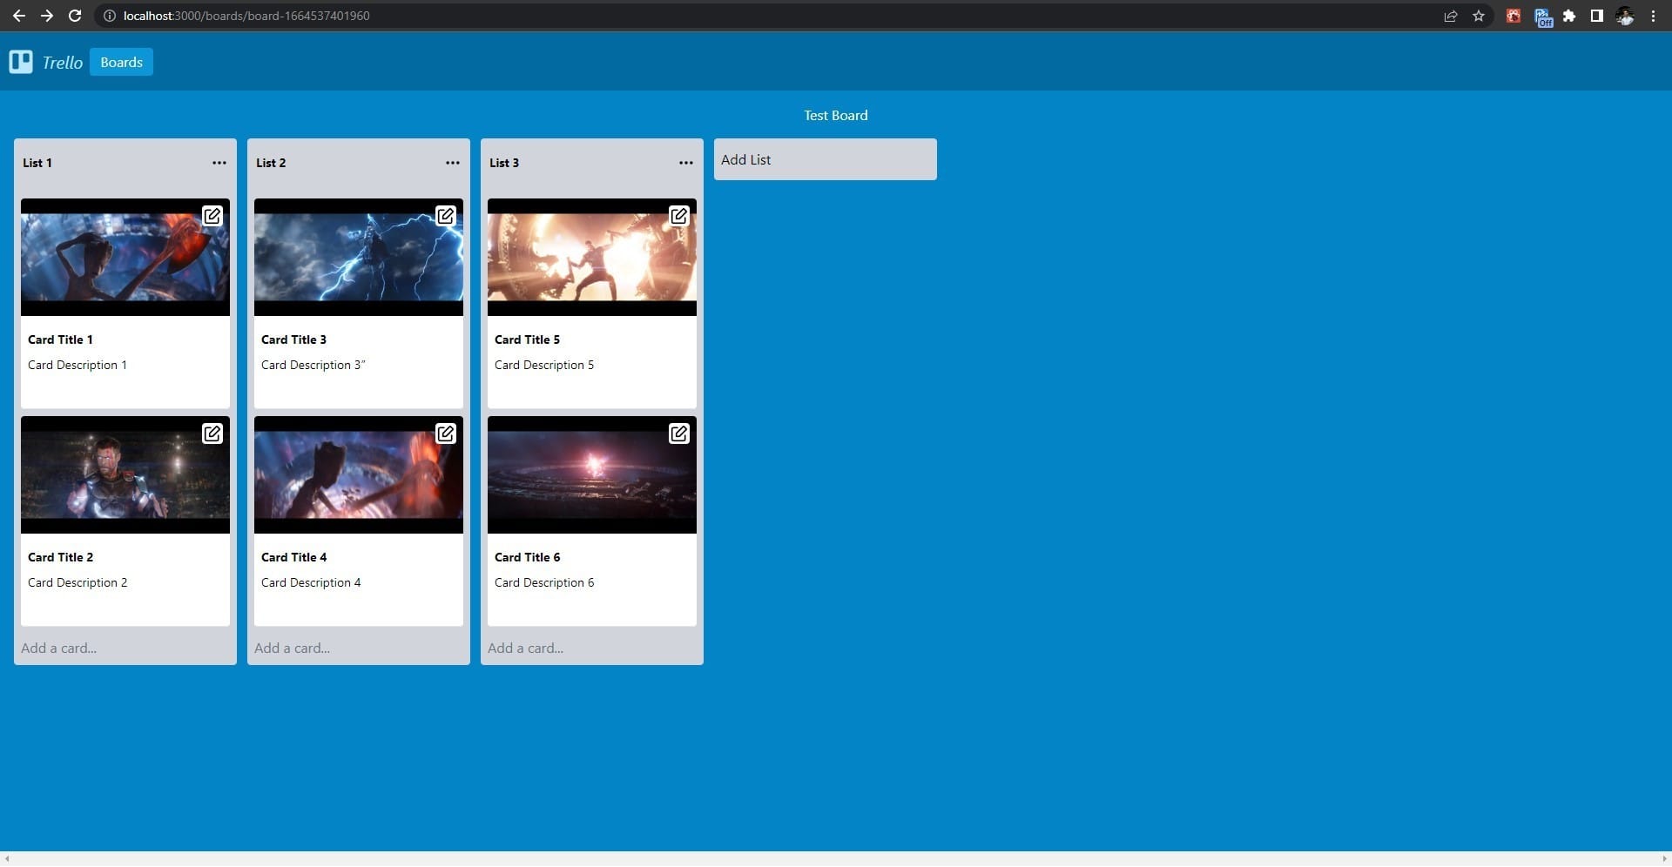Reload the page with the refresh icon

(75, 16)
